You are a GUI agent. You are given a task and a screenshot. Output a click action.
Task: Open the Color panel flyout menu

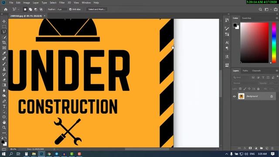point(277,18)
